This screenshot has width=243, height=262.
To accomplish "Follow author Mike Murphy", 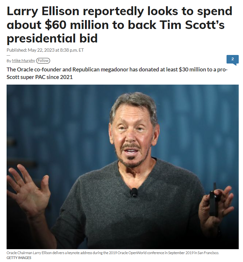I will click(43, 61).
